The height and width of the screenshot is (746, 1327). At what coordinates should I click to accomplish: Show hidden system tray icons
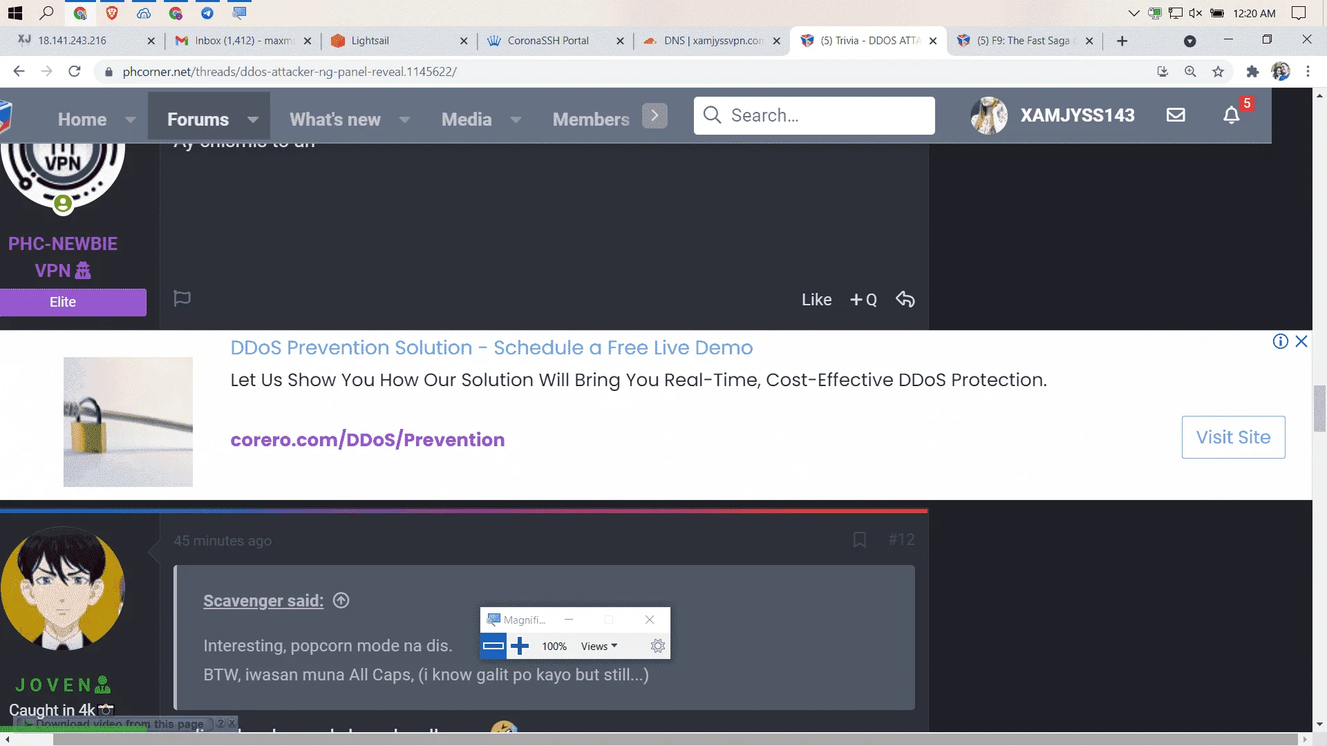(x=1133, y=13)
